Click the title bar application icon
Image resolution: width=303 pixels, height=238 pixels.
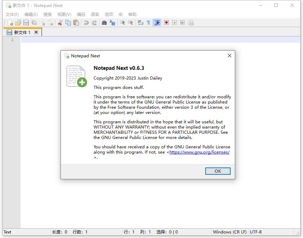coord(8,6)
